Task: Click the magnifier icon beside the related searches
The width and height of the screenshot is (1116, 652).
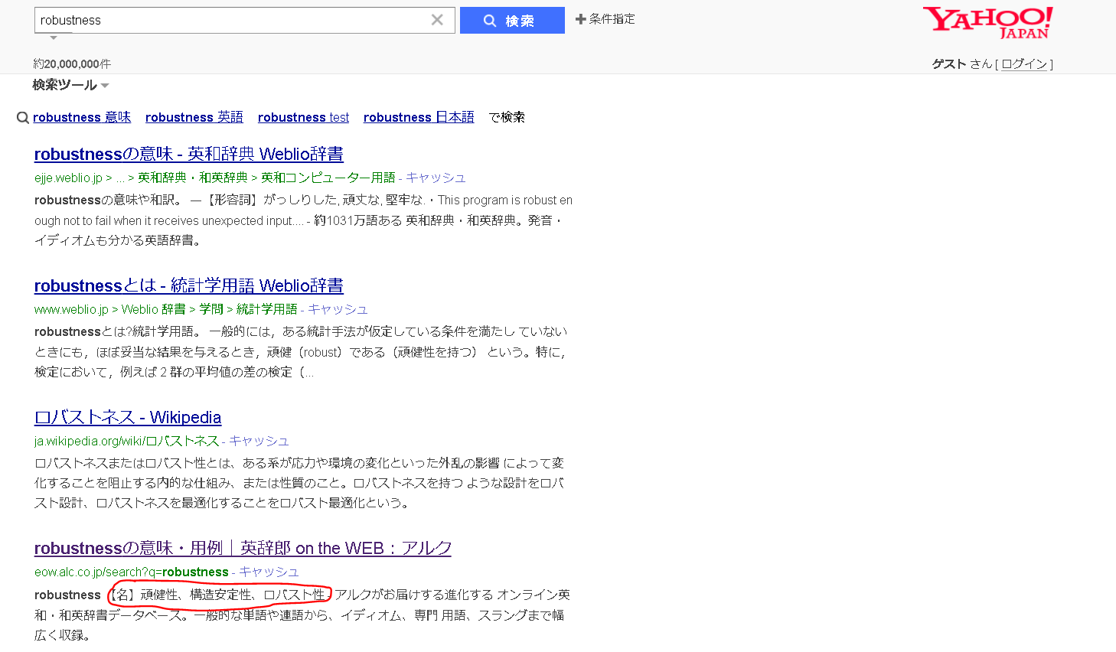Action: click(x=23, y=118)
